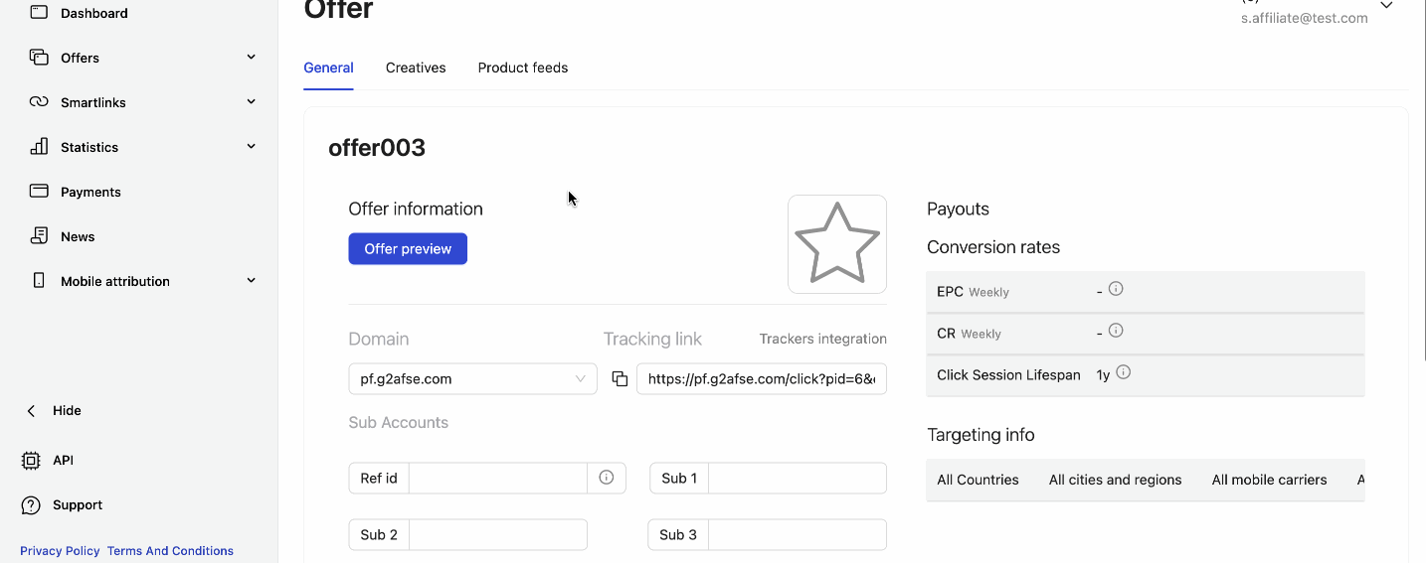
Task: Open the Privacy Policy link
Action: 60,551
